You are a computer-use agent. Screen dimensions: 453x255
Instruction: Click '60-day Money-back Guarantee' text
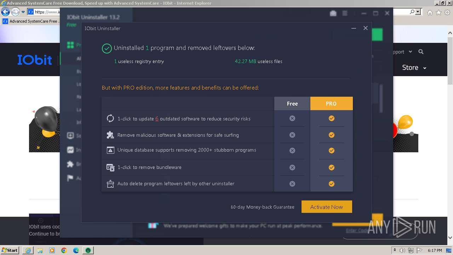[263, 207]
